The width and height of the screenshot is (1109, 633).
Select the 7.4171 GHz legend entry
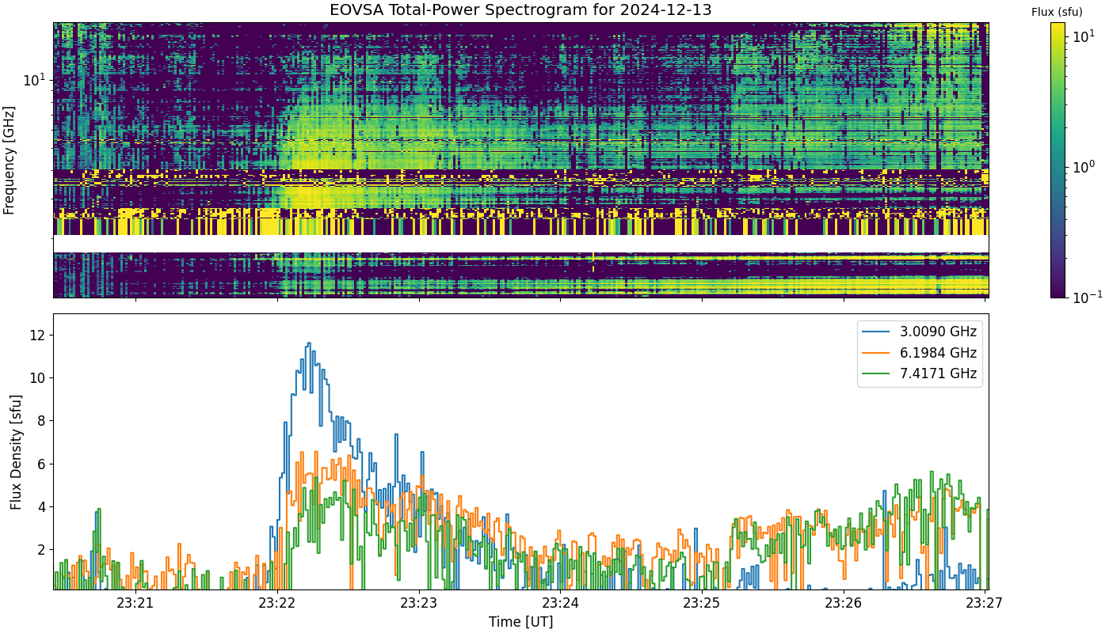pyautogui.click(x=919, y=373)
